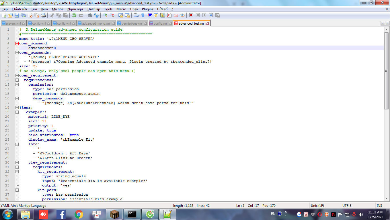
Task: Collapse the 'example': fold marker
Action: 17,112
